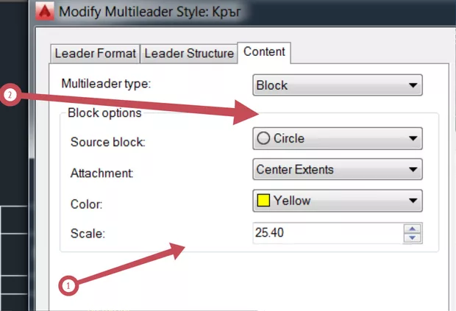The height and width of the screenshot is (311, 456).
Task: Select the Content tab
Action: click(265, 52)
